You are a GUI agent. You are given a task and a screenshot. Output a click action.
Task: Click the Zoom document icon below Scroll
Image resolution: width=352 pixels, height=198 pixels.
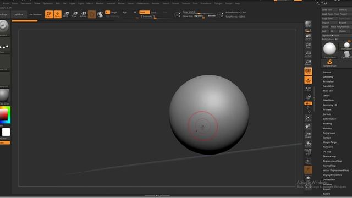click(x=308, y=45)
